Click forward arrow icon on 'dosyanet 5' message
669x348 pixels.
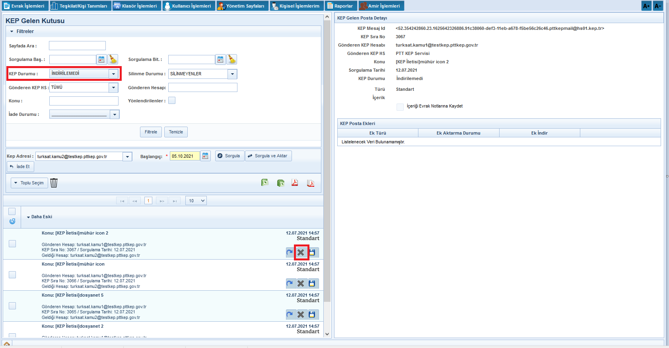[290, 315]
